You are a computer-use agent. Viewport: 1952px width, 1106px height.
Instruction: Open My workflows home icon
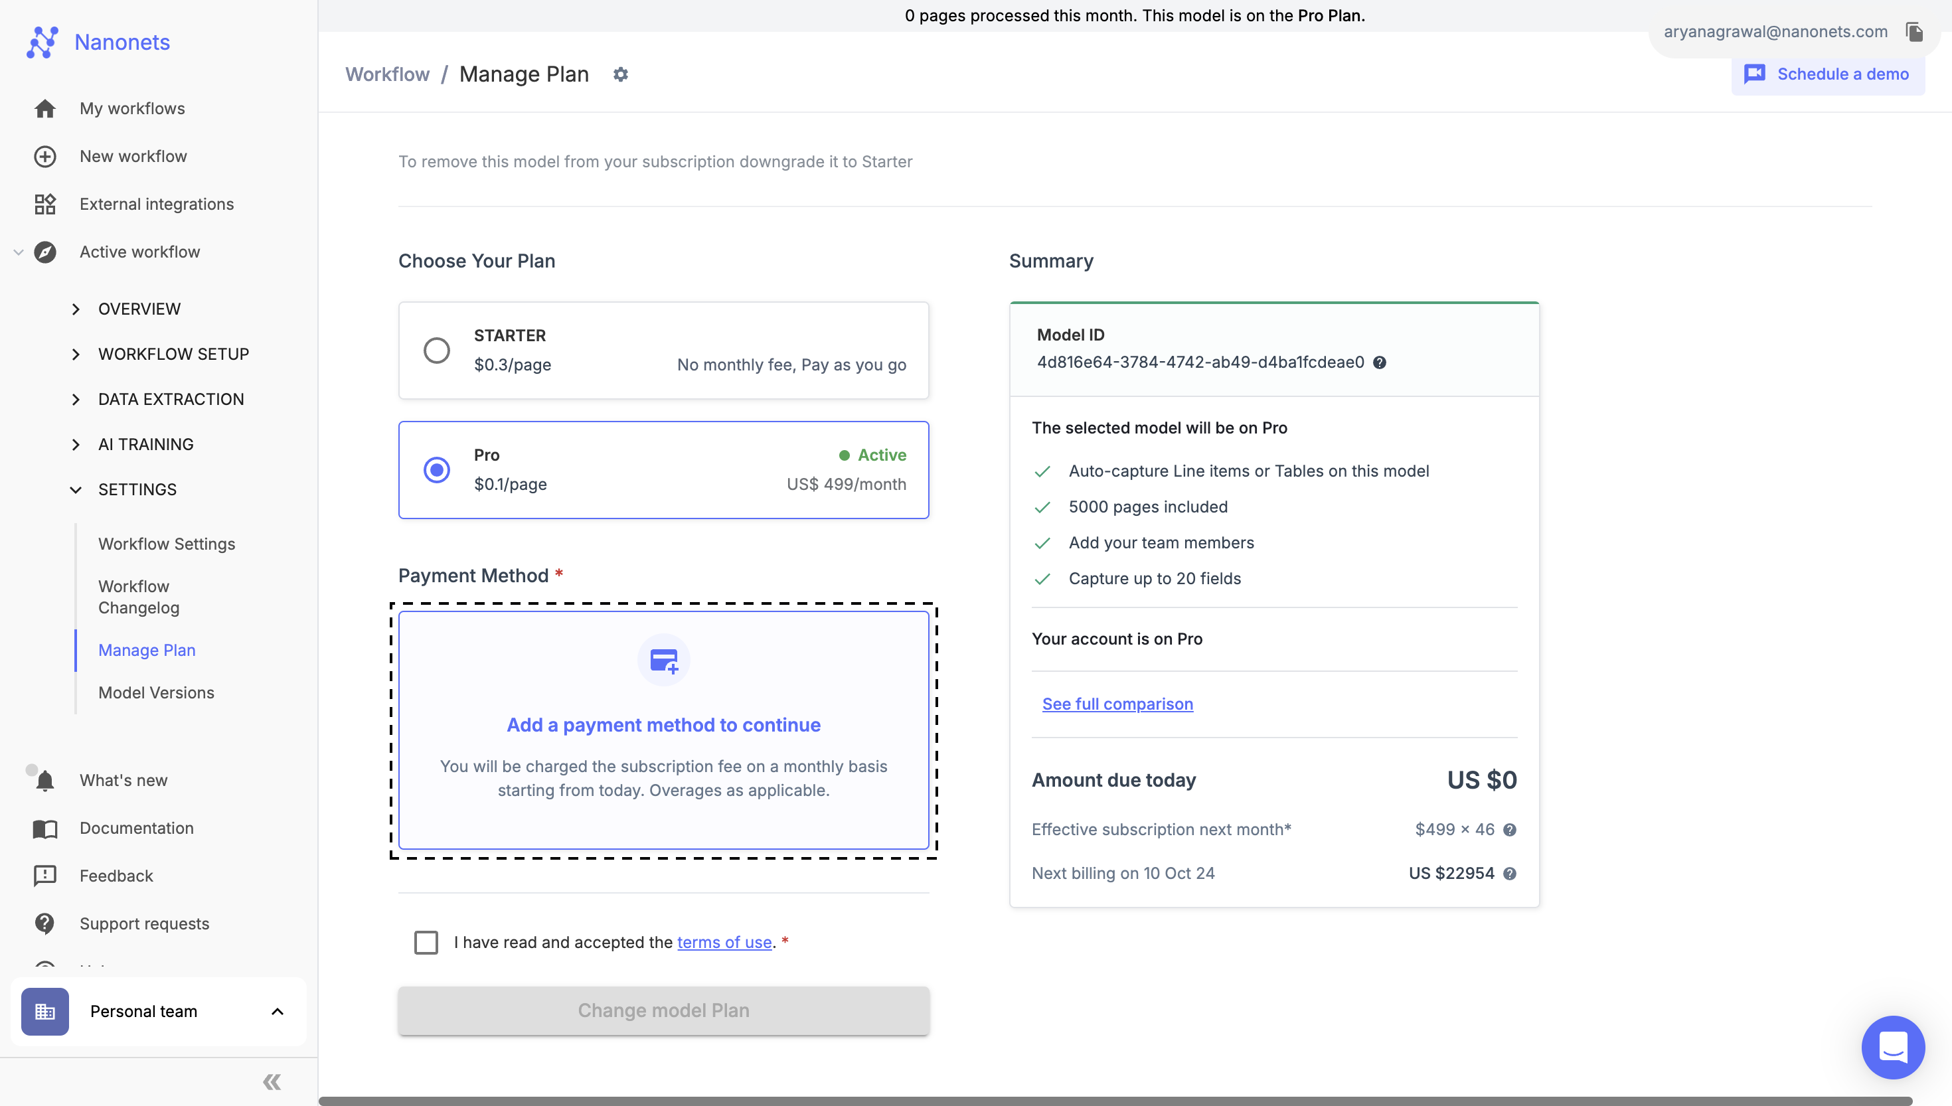click(44, 109)
